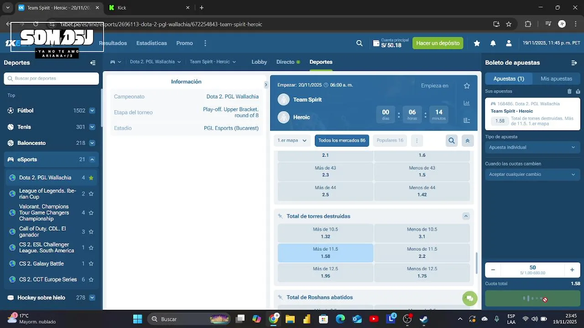This screenshot has height=328, width=584.
Task: Select Apuestas (1) tab
Action: point(509,79)
